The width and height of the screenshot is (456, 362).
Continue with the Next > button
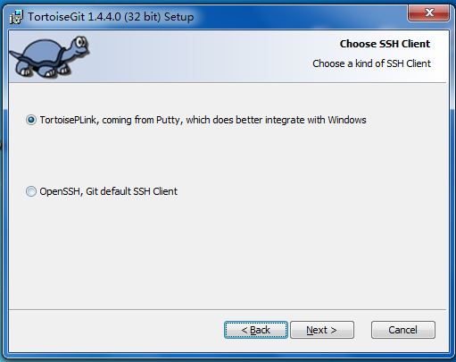pos(322,330)
